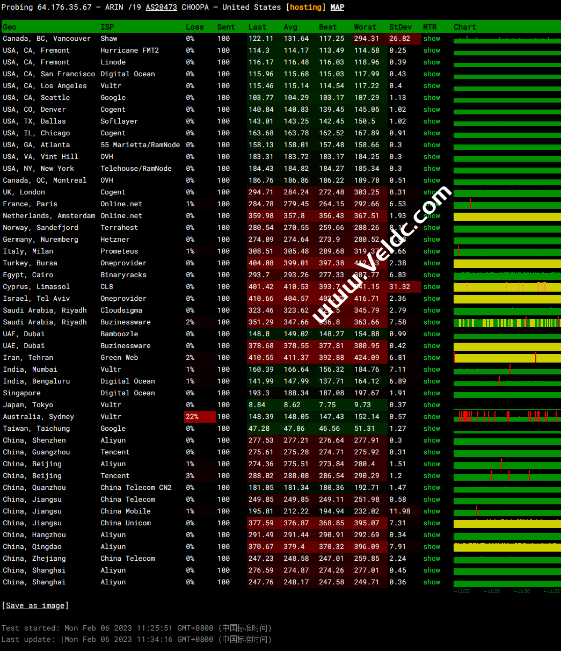The image size is (561, 651).
Task: Click the Save as image link
Action: tap(35, 605)
